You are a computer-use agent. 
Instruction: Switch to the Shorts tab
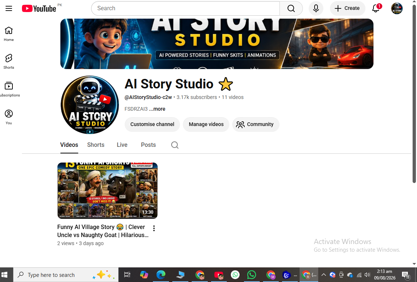[96, 145]
